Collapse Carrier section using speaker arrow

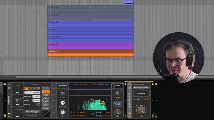(x=121, y=90)
